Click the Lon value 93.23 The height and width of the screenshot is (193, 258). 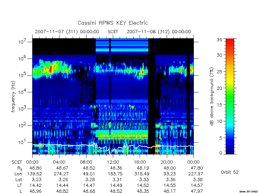(x=170, y=174)
